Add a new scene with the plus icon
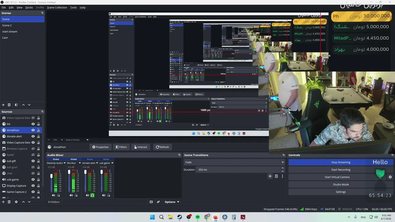This screenshot has width=395, height=222. (3, 105)
